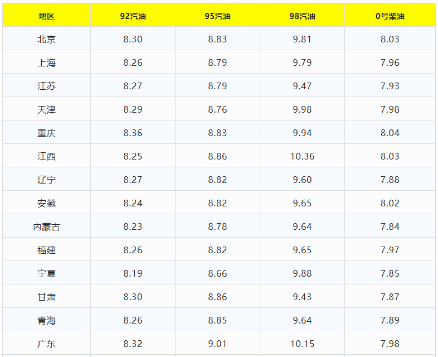
Task: Click 江西 98汽油 price 10.36
Action: pyautogui.click(x=302, y=156)
